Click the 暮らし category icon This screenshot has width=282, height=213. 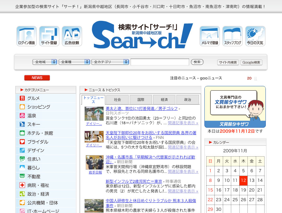pyautogui.click(x=22, y=168)
